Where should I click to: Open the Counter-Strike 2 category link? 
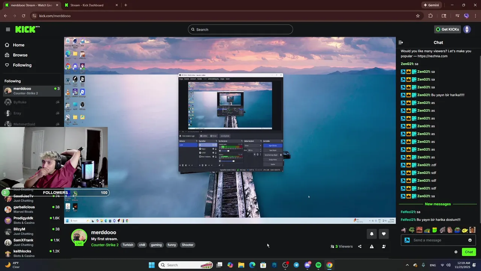(104, 245)
